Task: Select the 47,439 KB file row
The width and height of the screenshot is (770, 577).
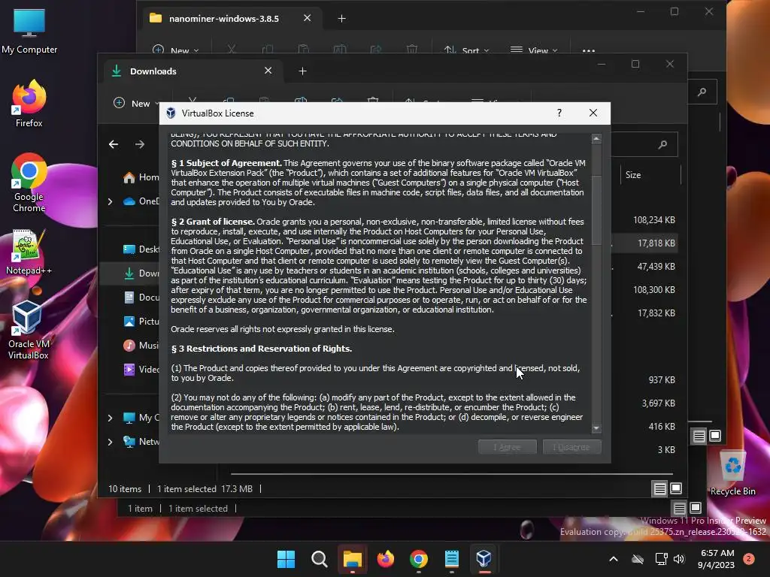Action: (644, 267)
